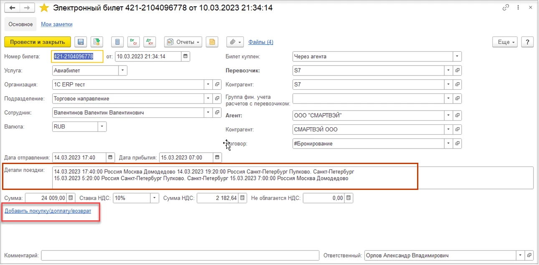Switch to the Мои заметки tab

pyautogui.click(x=57, y=24)
